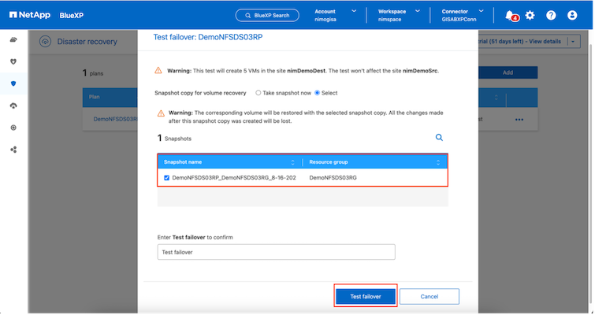Image resolution: width=595 pixels, height=315 pixels.
Task: Click the help question mark icon
Action: 551,15
